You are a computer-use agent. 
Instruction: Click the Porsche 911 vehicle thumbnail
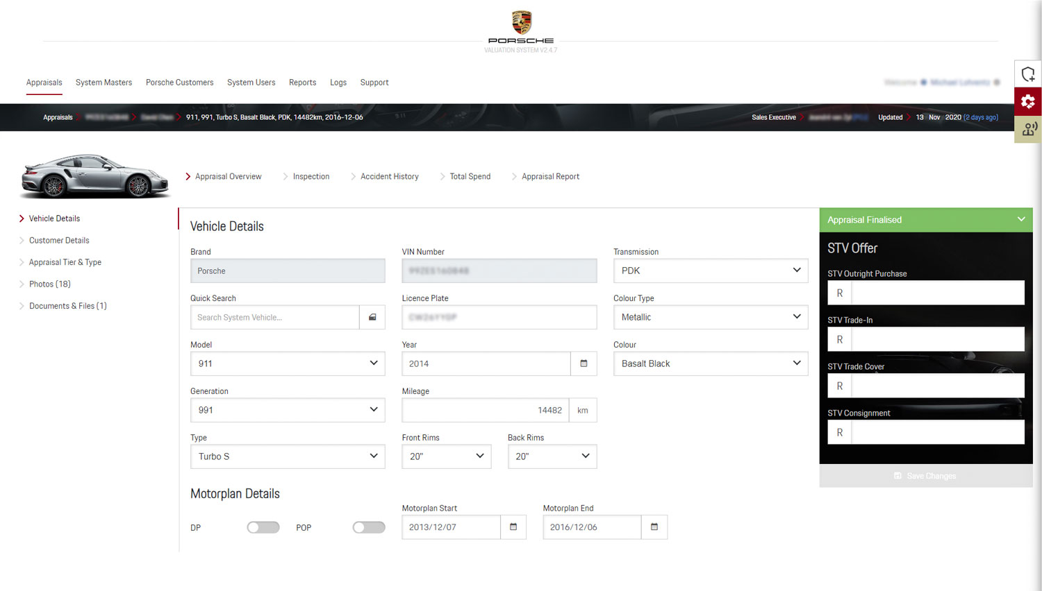coord(95,176)
